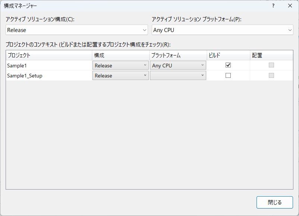This screenshot has width=299, height=216.
Task: Expand Sample1 platform Any CPU dropdown
Action: [178, 66]
